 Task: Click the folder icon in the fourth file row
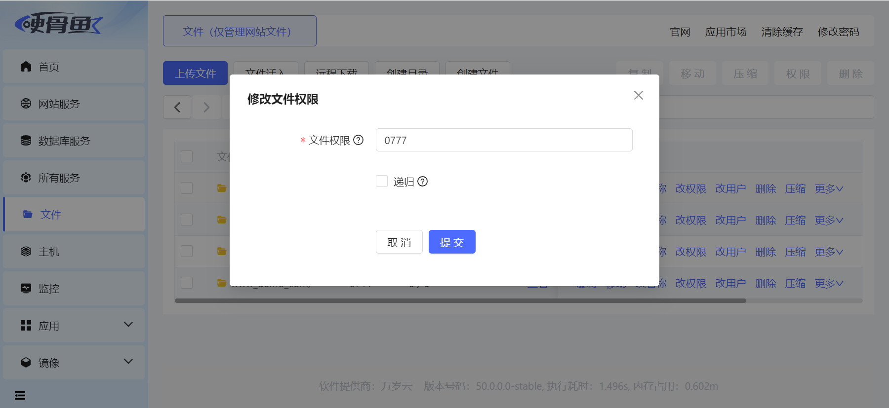pos(222,283)
